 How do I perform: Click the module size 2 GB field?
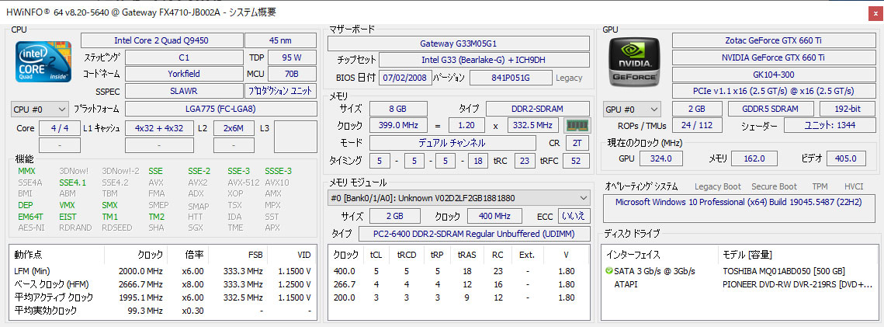[394, 217]
